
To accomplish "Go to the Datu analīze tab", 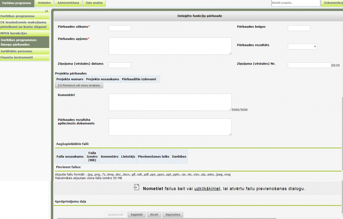I will 94,3.
